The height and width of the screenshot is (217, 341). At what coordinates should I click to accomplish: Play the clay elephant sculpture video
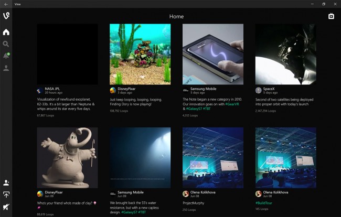tap(68, 158)
